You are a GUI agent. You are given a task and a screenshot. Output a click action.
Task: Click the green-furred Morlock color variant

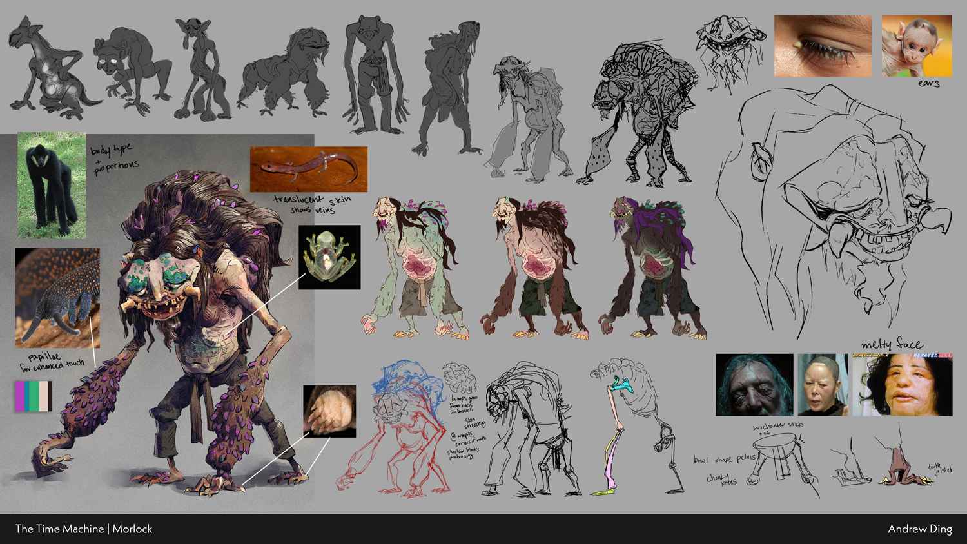click(416, 267)
